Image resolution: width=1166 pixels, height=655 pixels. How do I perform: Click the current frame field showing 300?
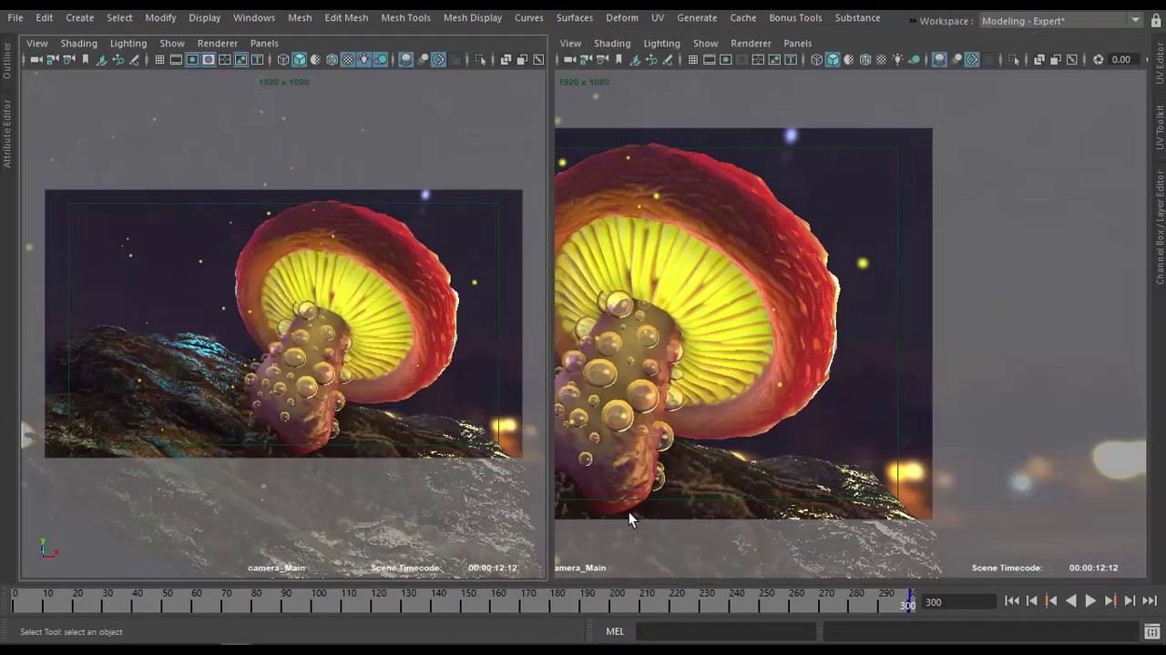958,601
